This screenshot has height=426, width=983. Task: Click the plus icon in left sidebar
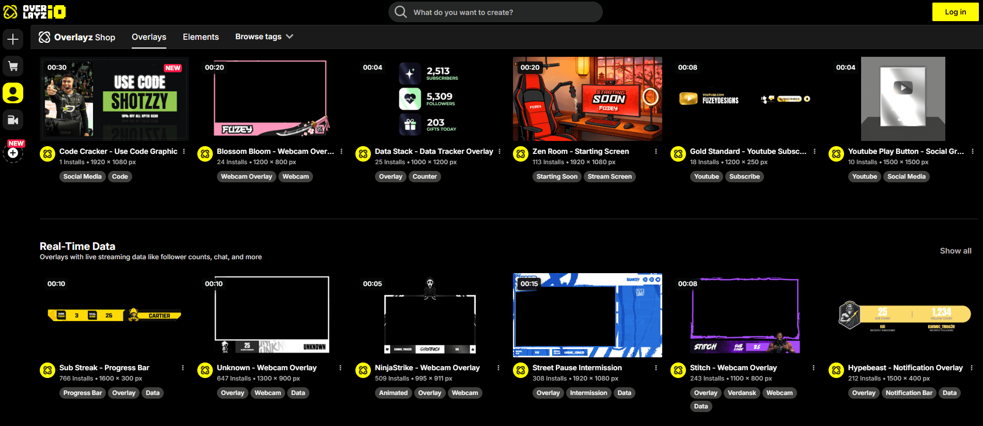pyautogui.click(x=13, y=39)
